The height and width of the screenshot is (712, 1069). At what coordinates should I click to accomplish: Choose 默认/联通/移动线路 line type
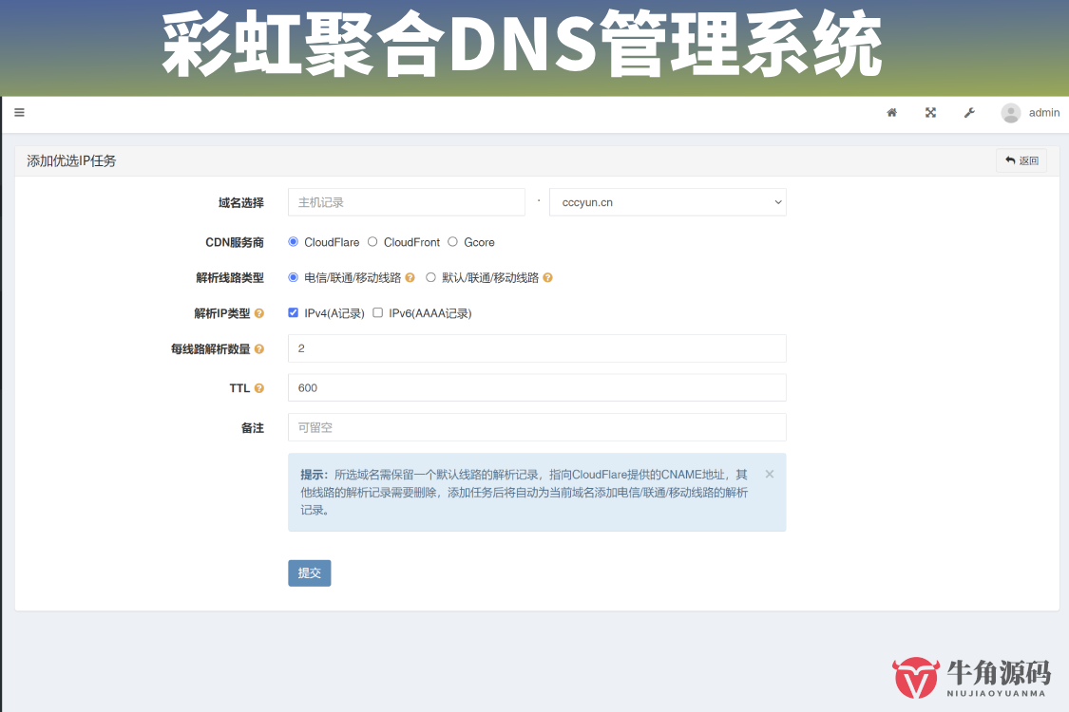430,277
